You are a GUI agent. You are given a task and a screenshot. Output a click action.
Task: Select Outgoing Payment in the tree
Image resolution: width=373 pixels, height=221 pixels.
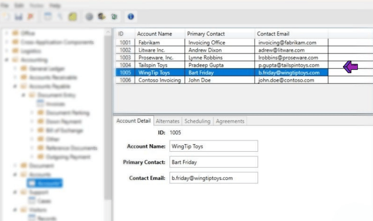coord(68,157)
